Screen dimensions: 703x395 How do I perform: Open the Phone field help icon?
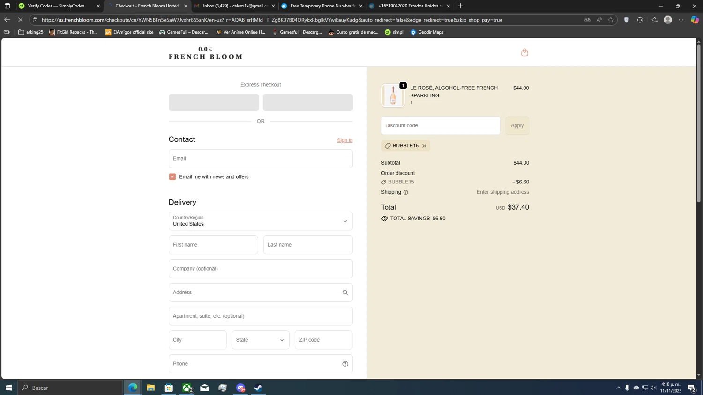(x=345, y=364)
